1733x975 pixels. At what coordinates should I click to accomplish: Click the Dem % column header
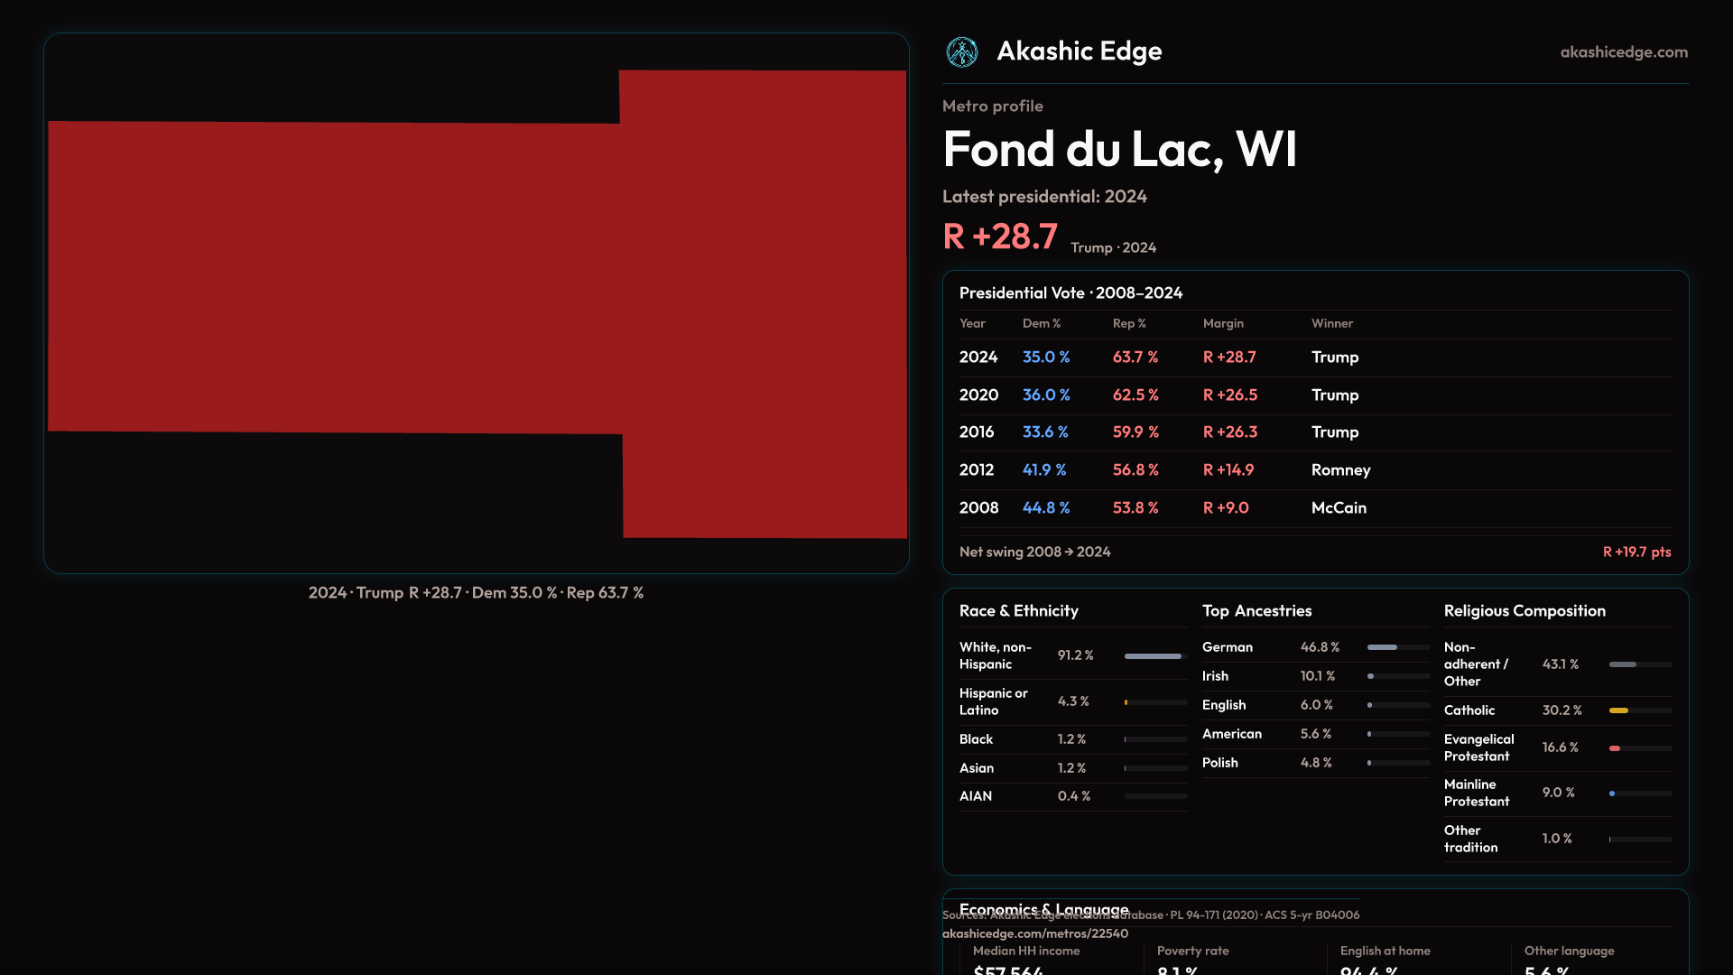[1041, 323]
